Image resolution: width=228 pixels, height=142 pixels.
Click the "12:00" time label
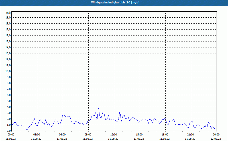114,135
